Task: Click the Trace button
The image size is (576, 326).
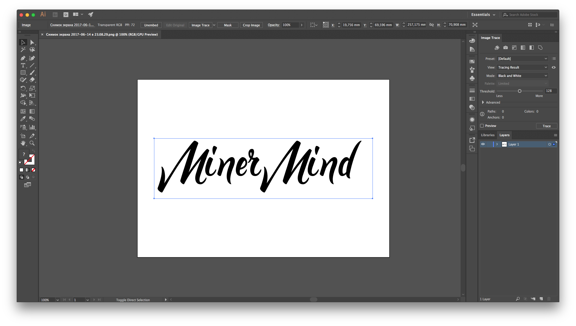Action: (x=546, y=126)
